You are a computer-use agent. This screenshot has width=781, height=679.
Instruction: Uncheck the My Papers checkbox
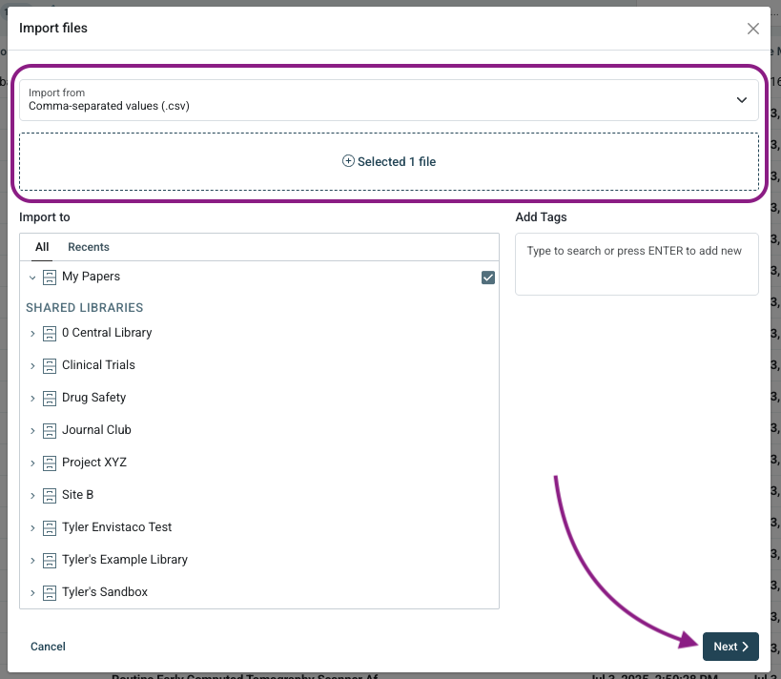(x=488, y=278)
